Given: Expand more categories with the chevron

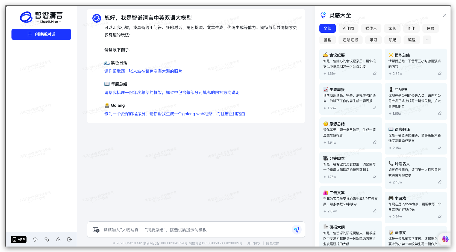Looking at the screenshot, I should [x=427, y=40].
